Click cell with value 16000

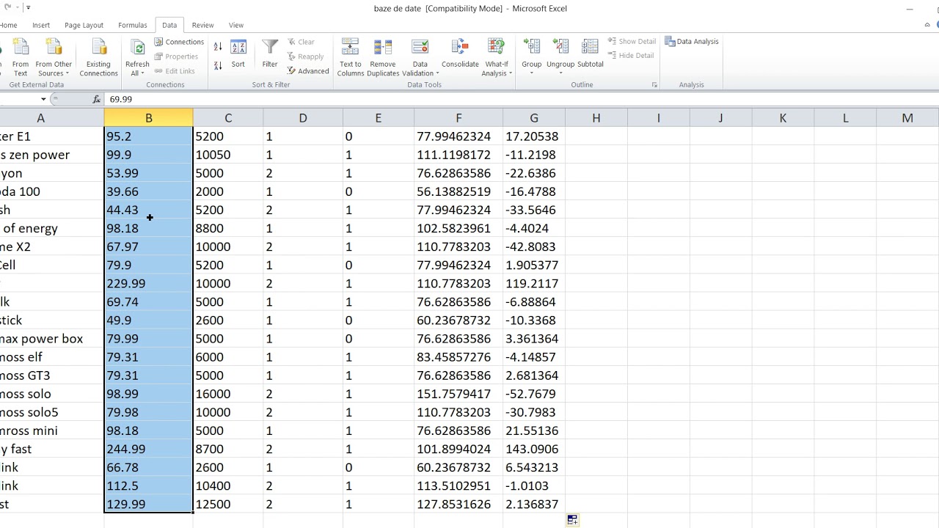228,394
